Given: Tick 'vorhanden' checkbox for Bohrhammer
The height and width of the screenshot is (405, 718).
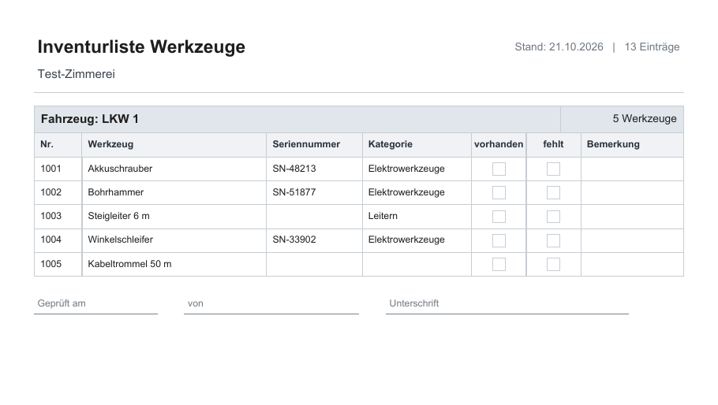Looking at the screenshot, I should [x=499, y=193].
